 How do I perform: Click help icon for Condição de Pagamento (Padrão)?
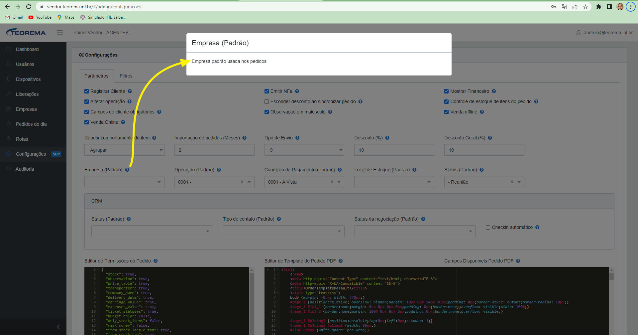[x=340, y=170]
